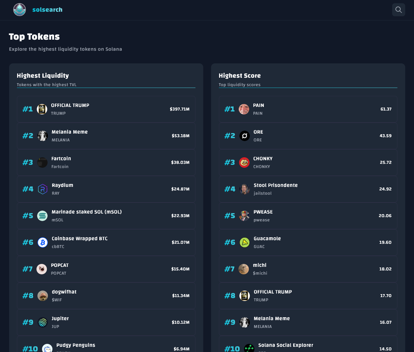Click the Pudgy Penguins token icon
The width and height of the screenshot is (414, 352).
(47, 348)
